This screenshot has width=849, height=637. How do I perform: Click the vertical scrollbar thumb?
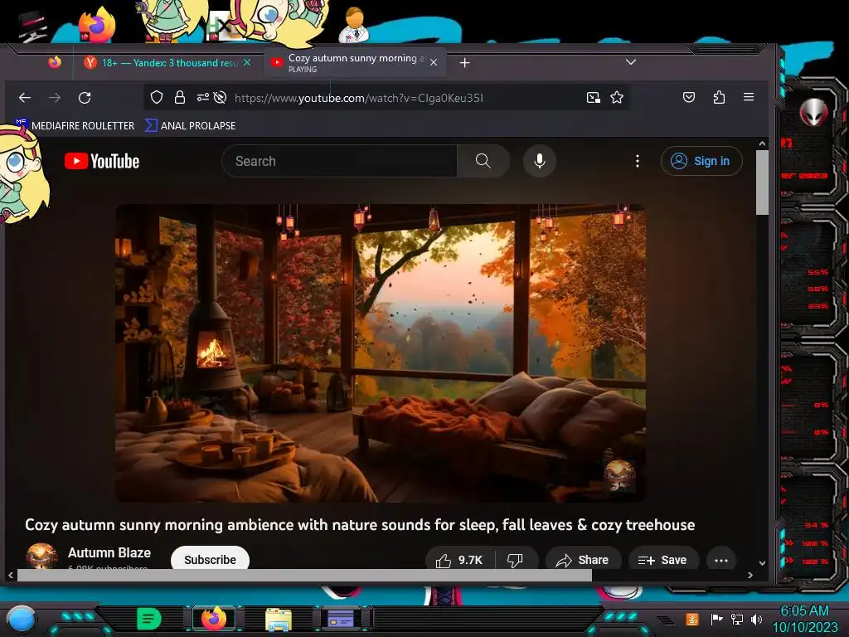coord(762,182)
